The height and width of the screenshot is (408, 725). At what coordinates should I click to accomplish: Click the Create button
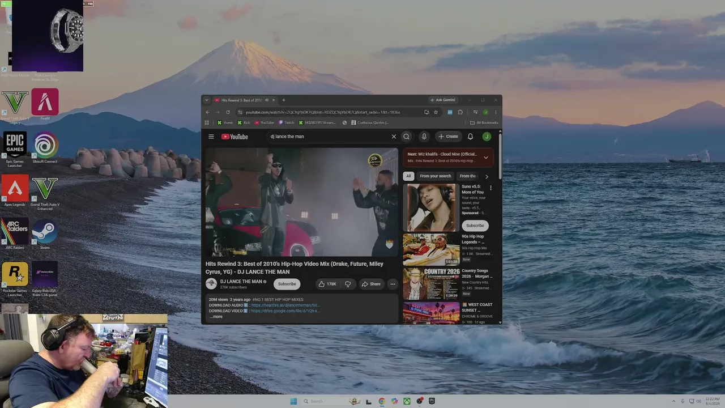[448, 137]
